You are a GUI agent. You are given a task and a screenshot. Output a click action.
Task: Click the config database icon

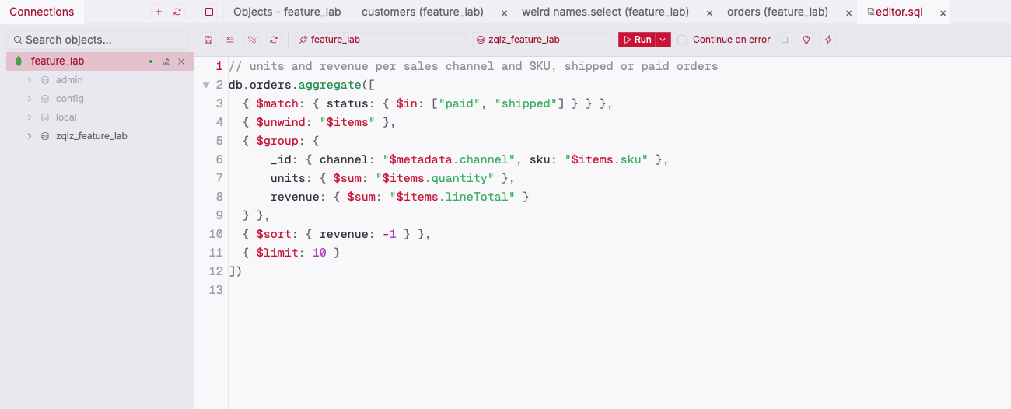[x=45, y=99]
